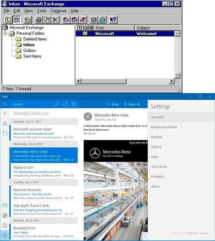Open the Compose menu in Exchange

(58, 11)
